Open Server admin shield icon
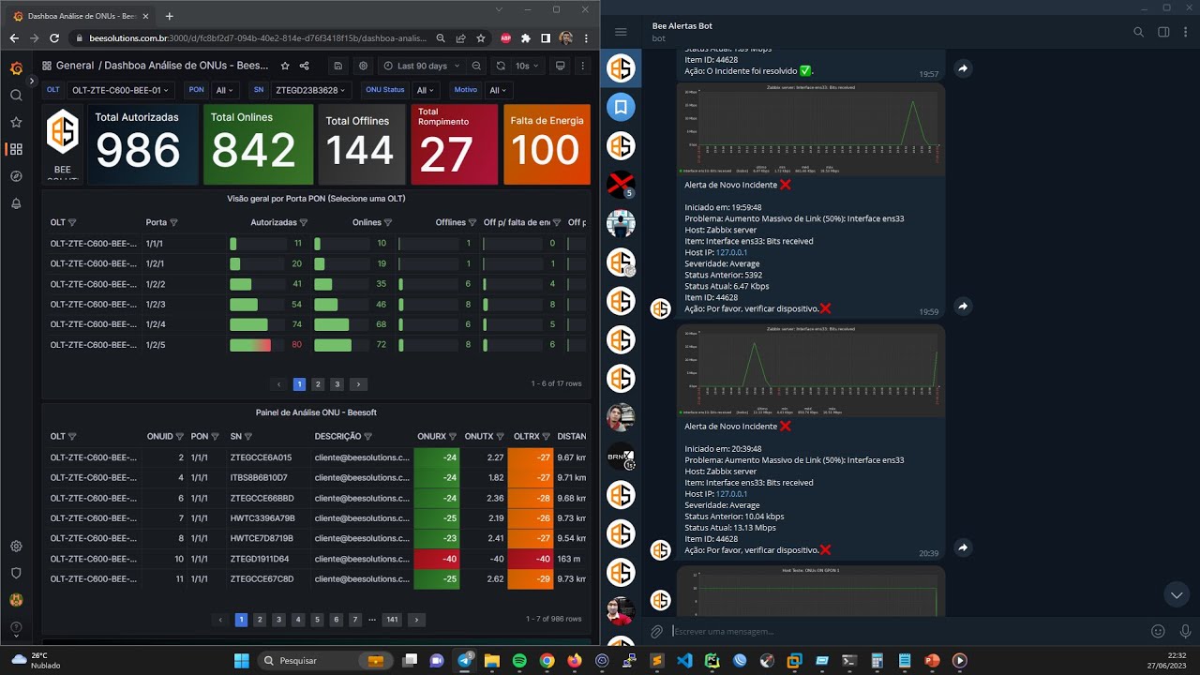The height and width of the screenshot is (675, 1200). click(16, 573)
